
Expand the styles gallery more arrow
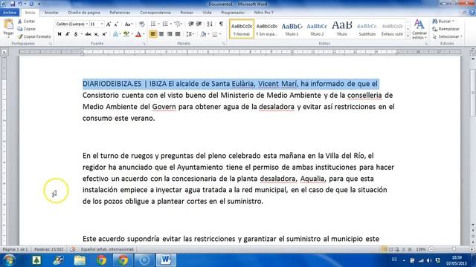pos(408,36)
